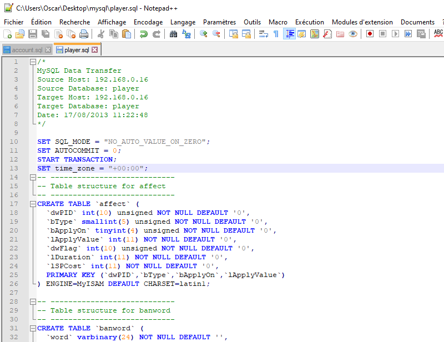Viewport: 444px width, 342px height.
Task: Cut selection with the scissors icon
Action: 100,34
